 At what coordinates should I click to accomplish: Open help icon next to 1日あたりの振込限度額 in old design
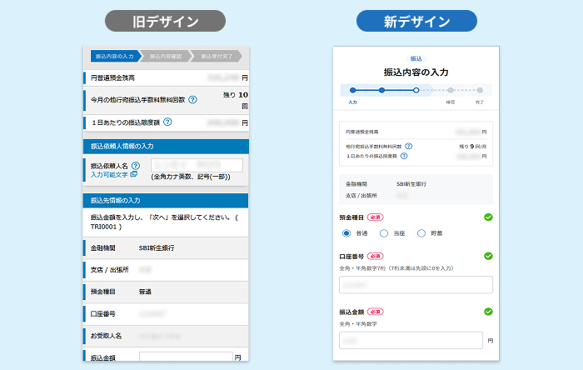tap(167, 122)
